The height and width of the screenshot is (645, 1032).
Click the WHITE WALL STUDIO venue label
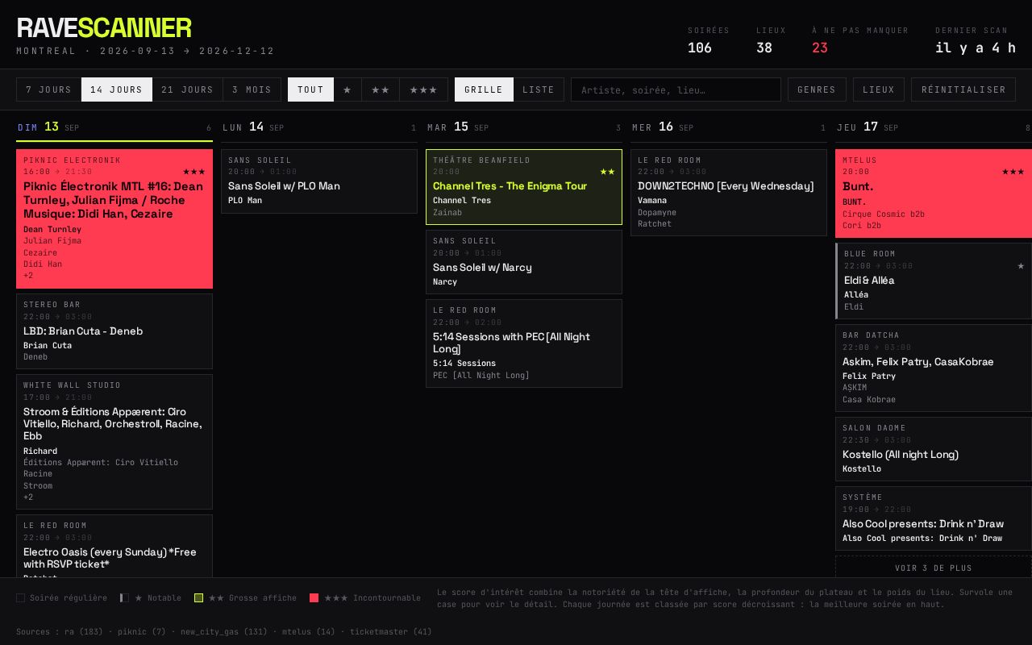coord(73,385)
